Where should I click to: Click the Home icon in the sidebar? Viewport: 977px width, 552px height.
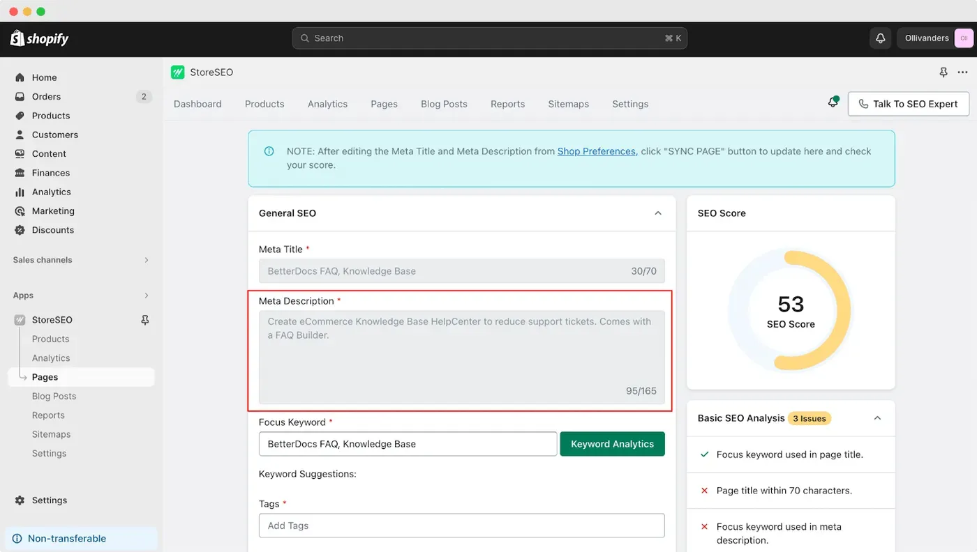20,77
